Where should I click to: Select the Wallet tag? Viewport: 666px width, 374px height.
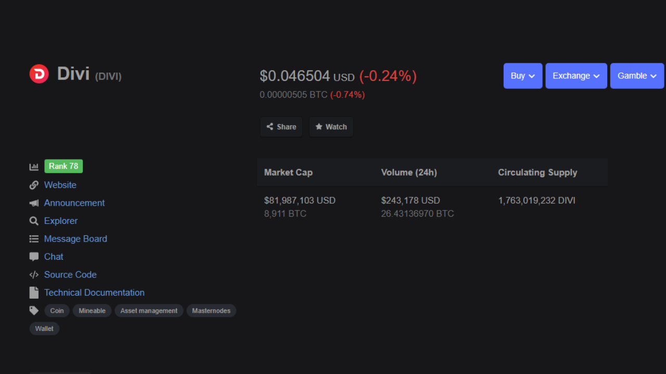pos(44,328)
